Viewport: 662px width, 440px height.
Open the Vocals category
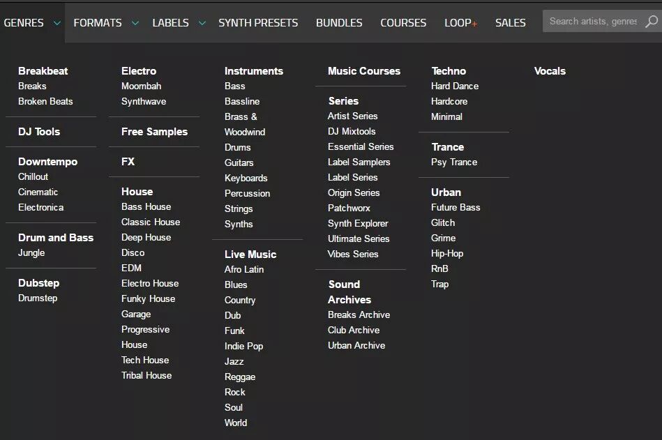pos(550,71)
